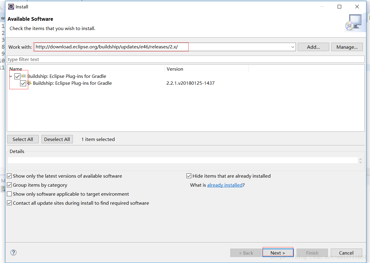This screenshot has width=370, height=263.
Task: Toggle Show only the latest versions checkbox
Action: pyautogui.click(x=9, y=176)
